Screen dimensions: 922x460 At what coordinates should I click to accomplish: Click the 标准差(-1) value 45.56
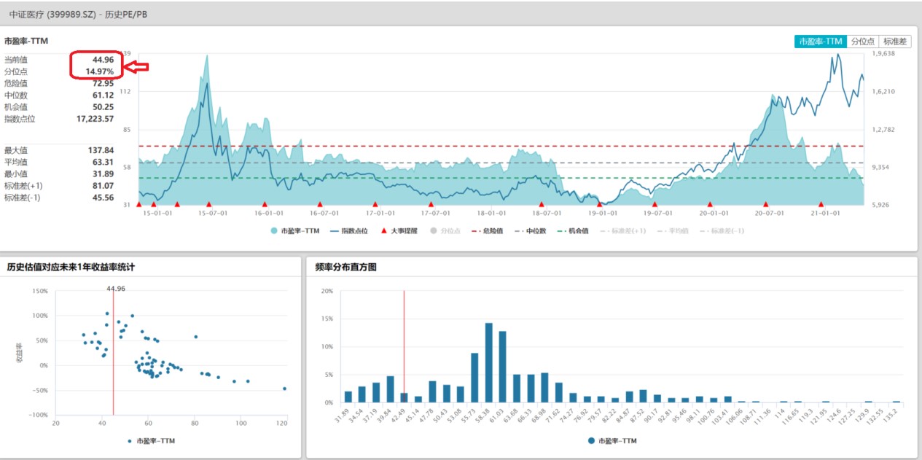click(x=103, y=197)
